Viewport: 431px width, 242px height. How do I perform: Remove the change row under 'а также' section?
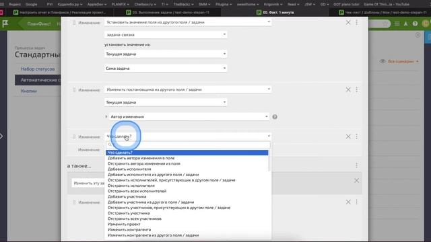point(348,202)
